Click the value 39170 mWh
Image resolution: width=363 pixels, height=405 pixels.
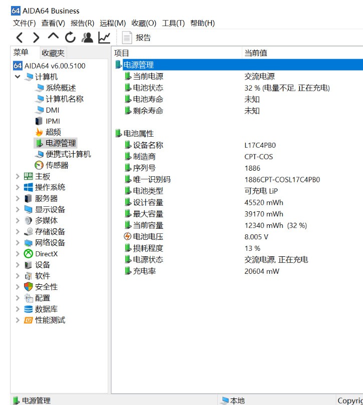264,214
